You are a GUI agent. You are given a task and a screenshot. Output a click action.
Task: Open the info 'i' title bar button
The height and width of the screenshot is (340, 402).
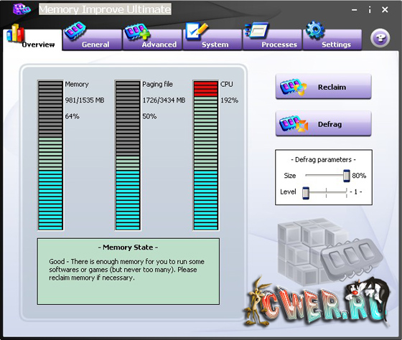tap(370, 10)
